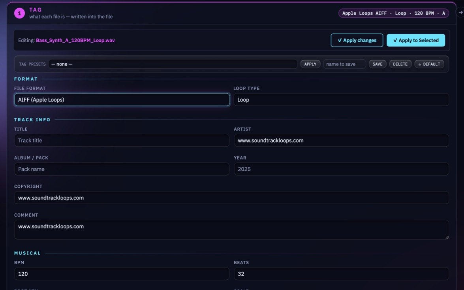Click the Copyright input field
This screenshot has height=290, width=464.
(231, 198)
